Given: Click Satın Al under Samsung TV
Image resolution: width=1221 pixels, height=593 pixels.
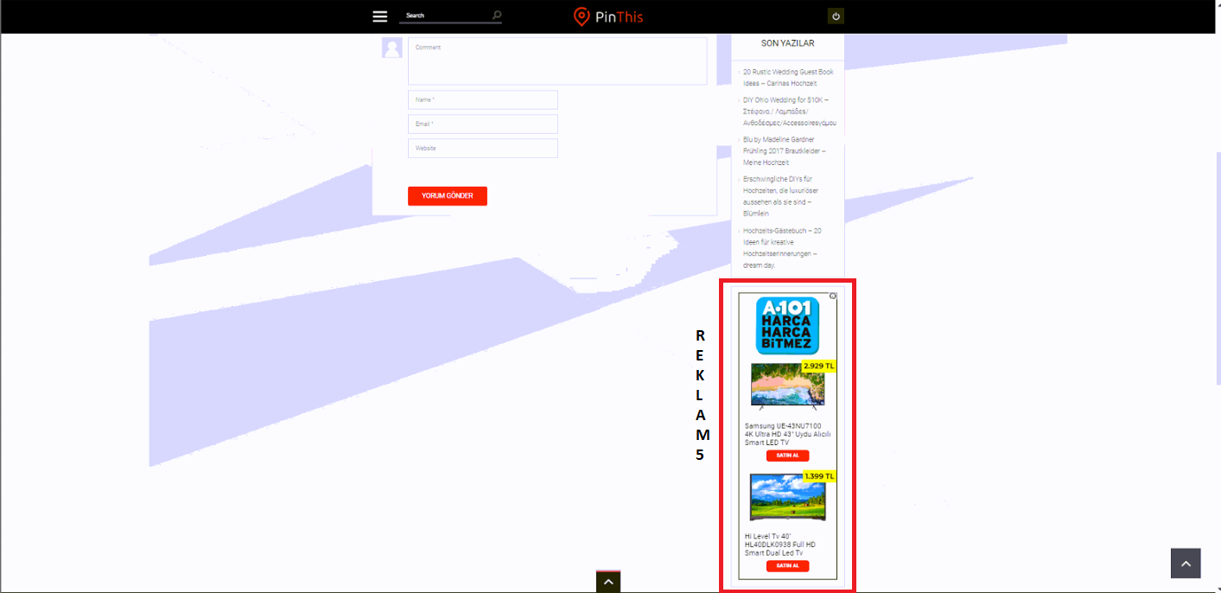Looking at the screenshot, I should coord(787,456).
